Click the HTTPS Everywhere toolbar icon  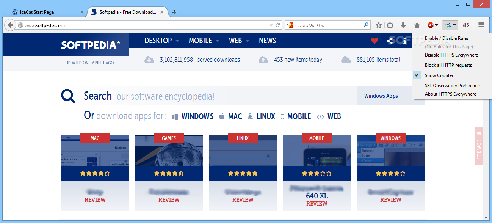[x=448, y=25]
